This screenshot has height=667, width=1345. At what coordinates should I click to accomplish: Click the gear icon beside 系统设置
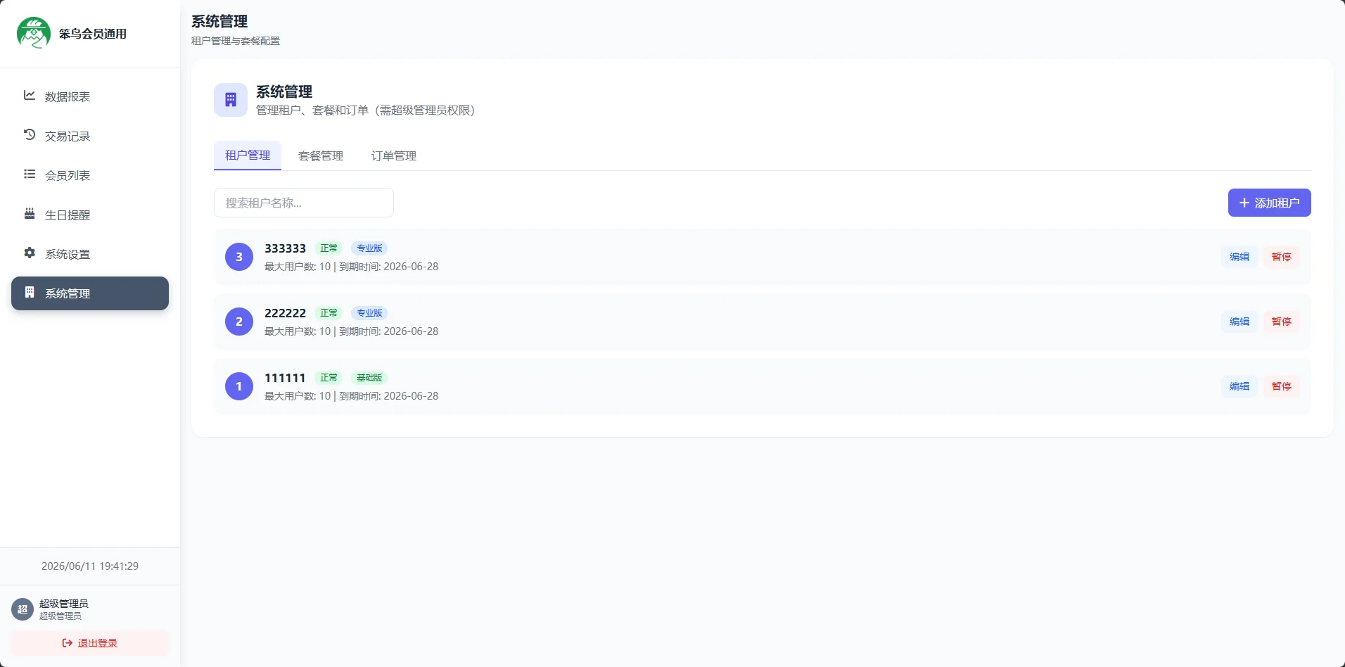click(x=30, y=253)
